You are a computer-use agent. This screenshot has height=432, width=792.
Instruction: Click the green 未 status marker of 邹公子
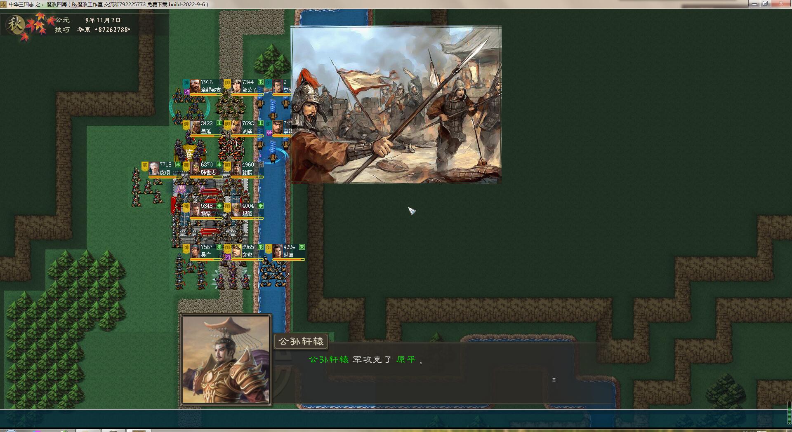(x=261, y=82)
